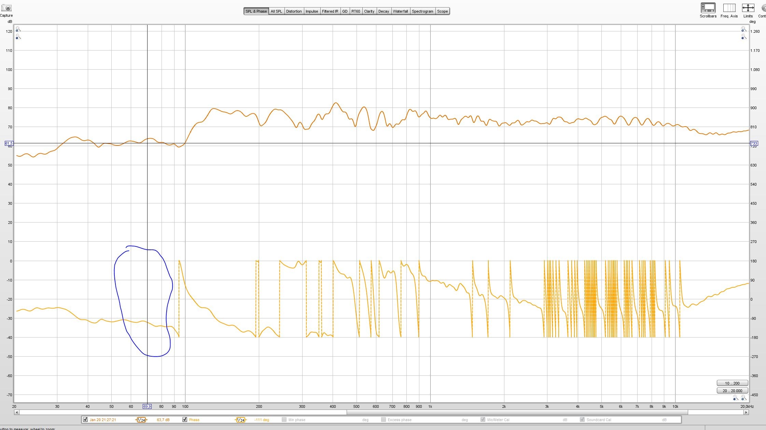This screenshot has height=430, width=766.
Task: Uncheck the Jan 20 21:27:21 trace checkbox
Action: [x=85, y=419]
